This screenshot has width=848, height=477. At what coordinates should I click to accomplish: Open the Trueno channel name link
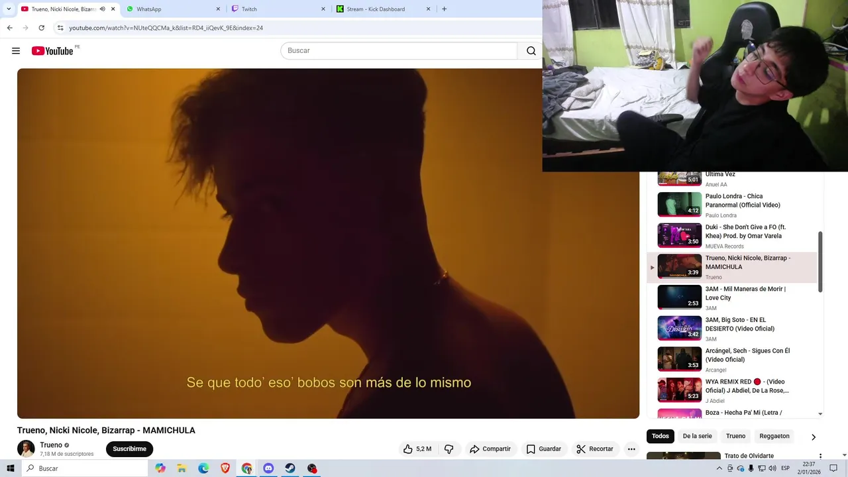51,445
